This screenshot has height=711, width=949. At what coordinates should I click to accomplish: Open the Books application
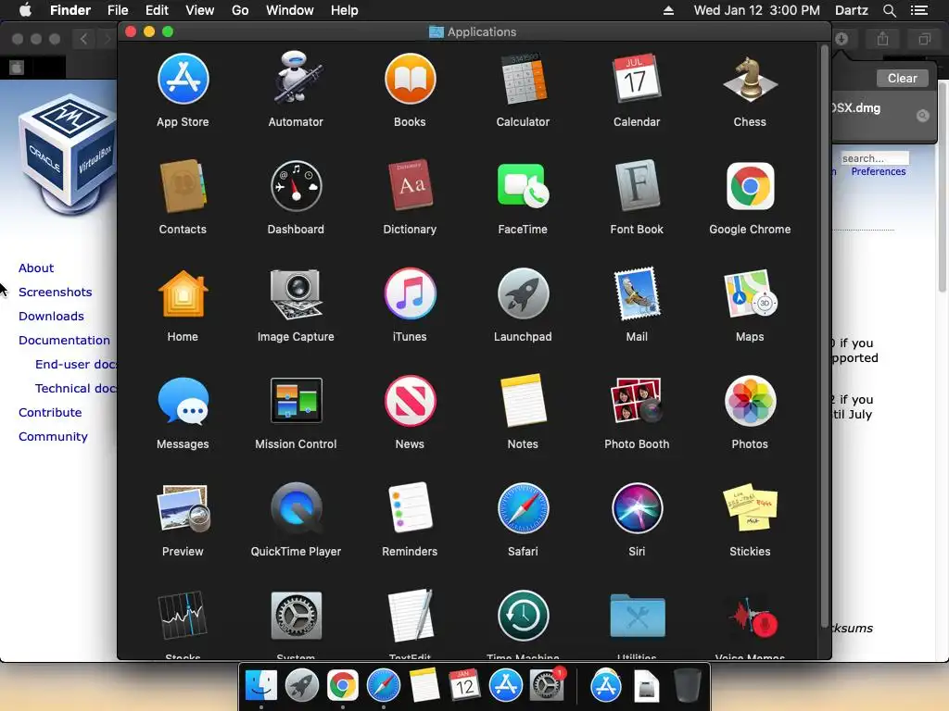410,80
